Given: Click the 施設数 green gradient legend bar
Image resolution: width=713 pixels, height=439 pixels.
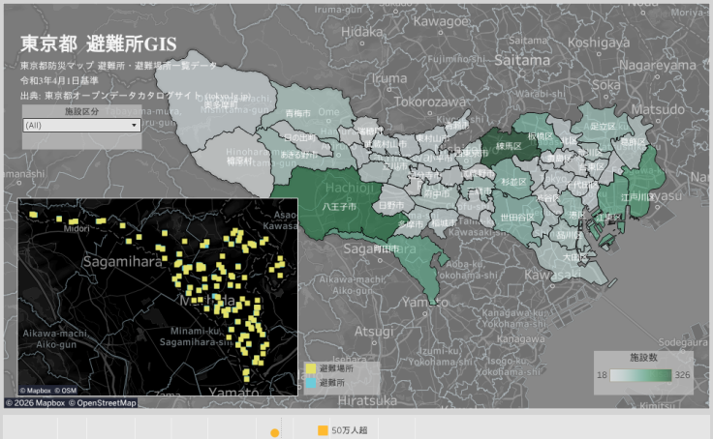Looking at the screenshot, I should pos(640,375).
